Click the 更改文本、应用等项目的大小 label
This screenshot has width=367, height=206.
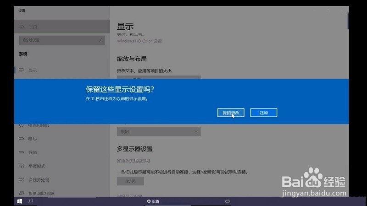144,71
